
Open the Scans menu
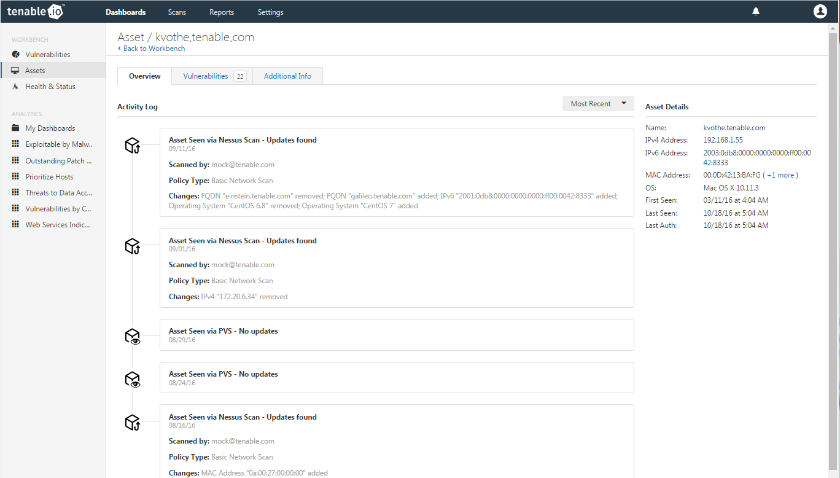(x=177, y=12)
